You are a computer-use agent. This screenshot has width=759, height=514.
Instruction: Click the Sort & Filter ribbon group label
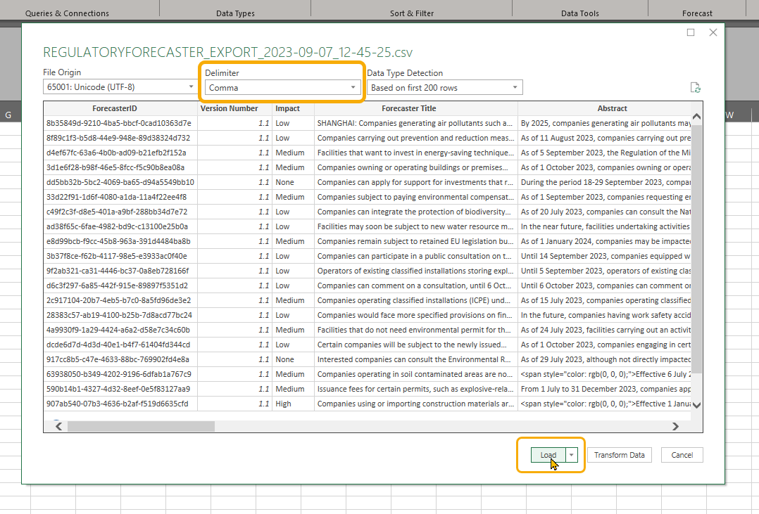[x=412, y=13]
